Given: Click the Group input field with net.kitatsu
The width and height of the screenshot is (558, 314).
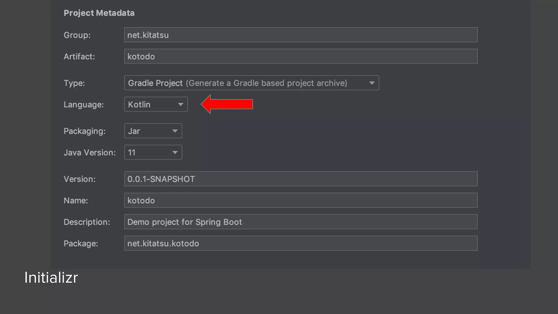Looking at the screenshot, I should [301, 35].
